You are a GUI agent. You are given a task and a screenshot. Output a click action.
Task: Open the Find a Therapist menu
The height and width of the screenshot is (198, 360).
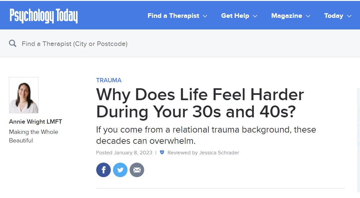pyautogui.click(x=173, y=16)
